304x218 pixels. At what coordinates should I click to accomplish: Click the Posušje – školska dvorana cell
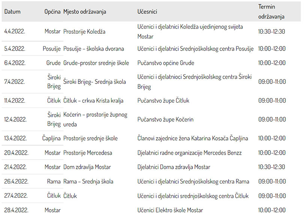coord(94,49)
